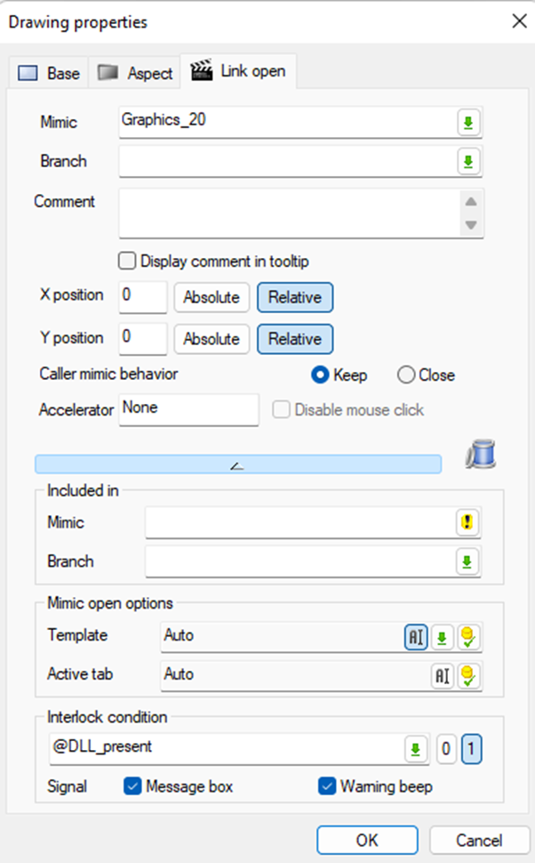Enable Display comment in tooltip checkbox
Viewport: 535px width, 863px height.
128,261
